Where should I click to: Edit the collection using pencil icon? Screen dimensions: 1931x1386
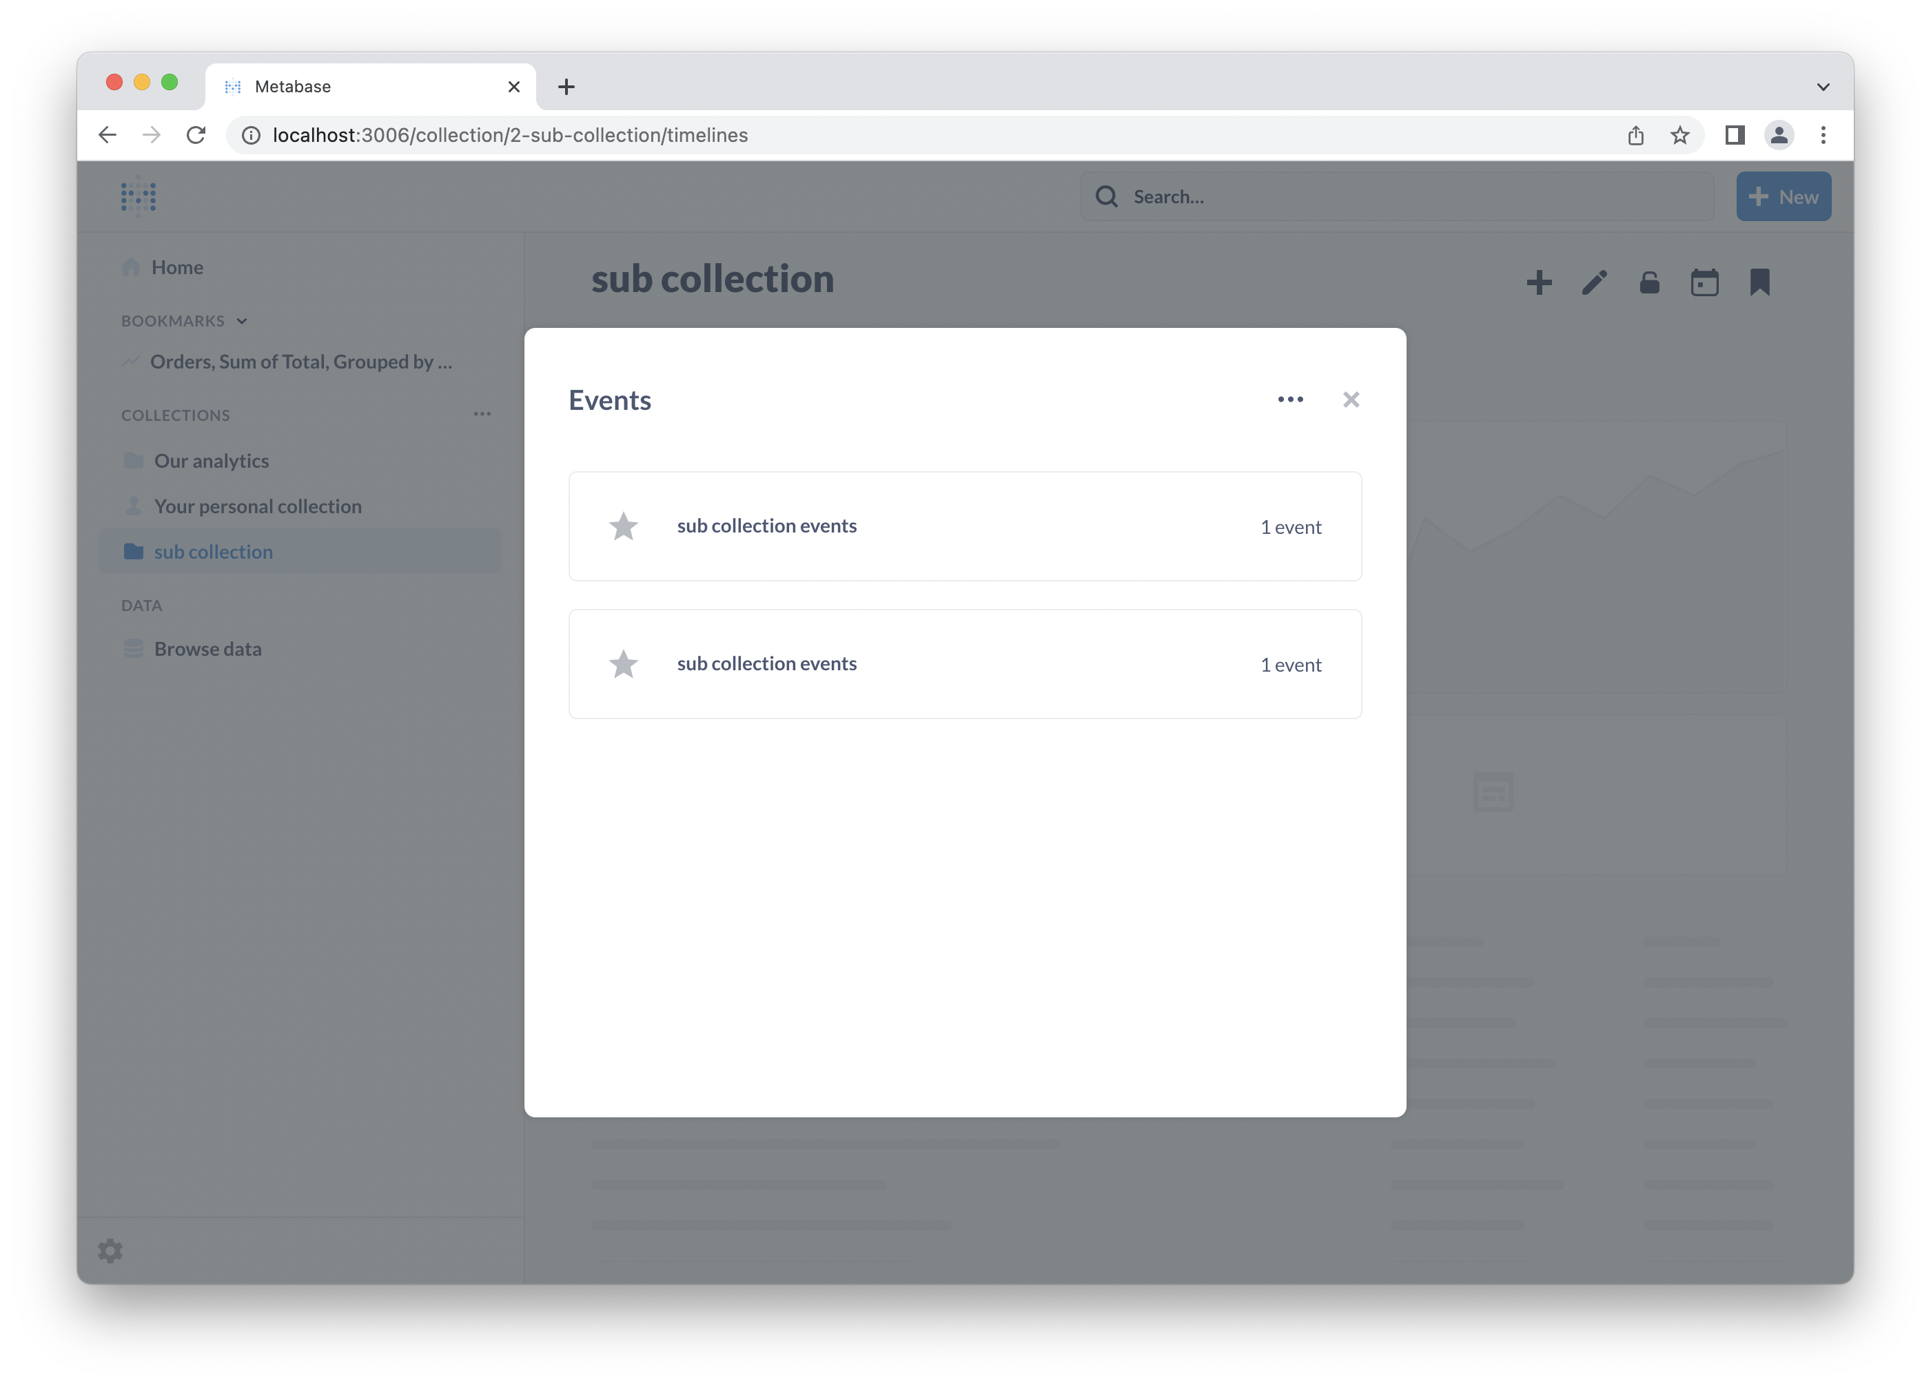click(1594, 282)
